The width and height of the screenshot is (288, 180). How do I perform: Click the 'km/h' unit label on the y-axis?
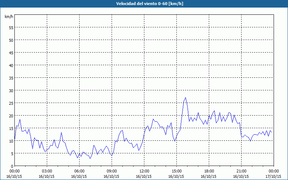coord(9,17)
